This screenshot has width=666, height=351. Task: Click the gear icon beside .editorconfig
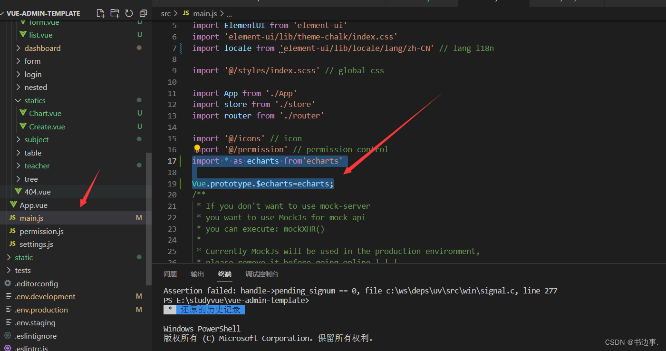(x=7, y=283)
